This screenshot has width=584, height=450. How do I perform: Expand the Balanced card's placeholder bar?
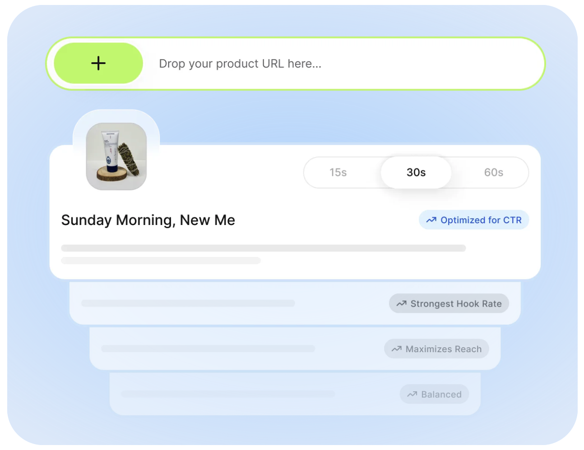point(227,394)
